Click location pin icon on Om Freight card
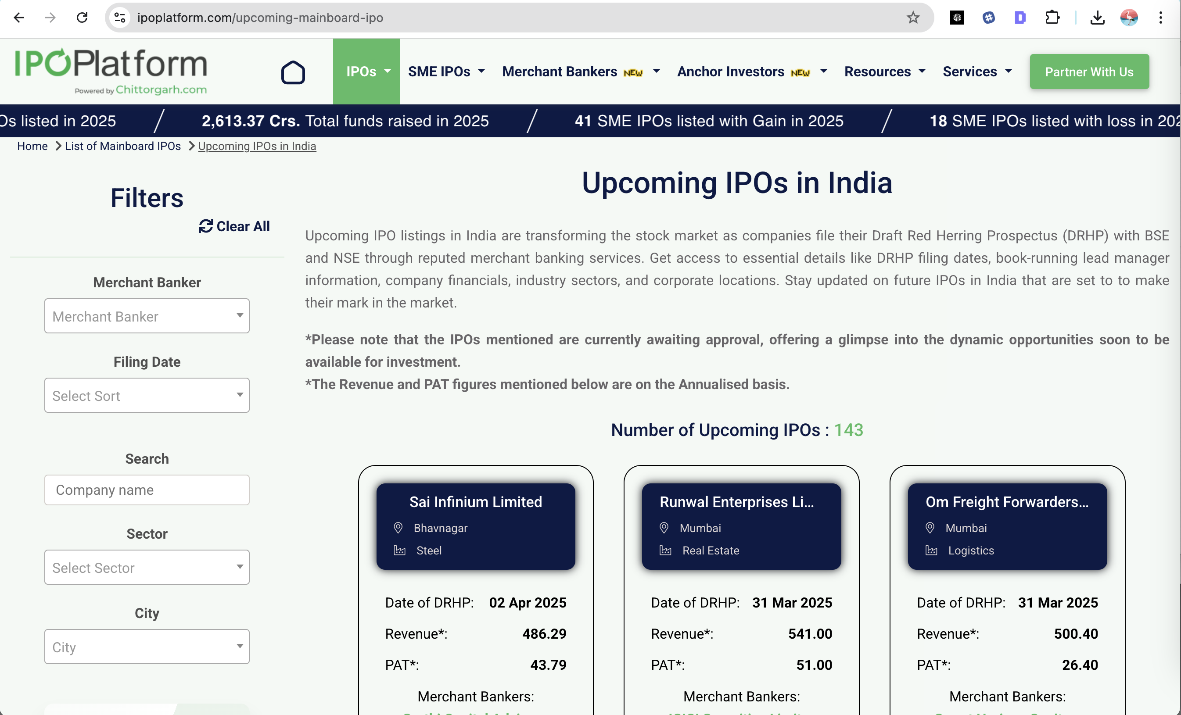The height and width of the screenshot is (715, 1181). 930,528
